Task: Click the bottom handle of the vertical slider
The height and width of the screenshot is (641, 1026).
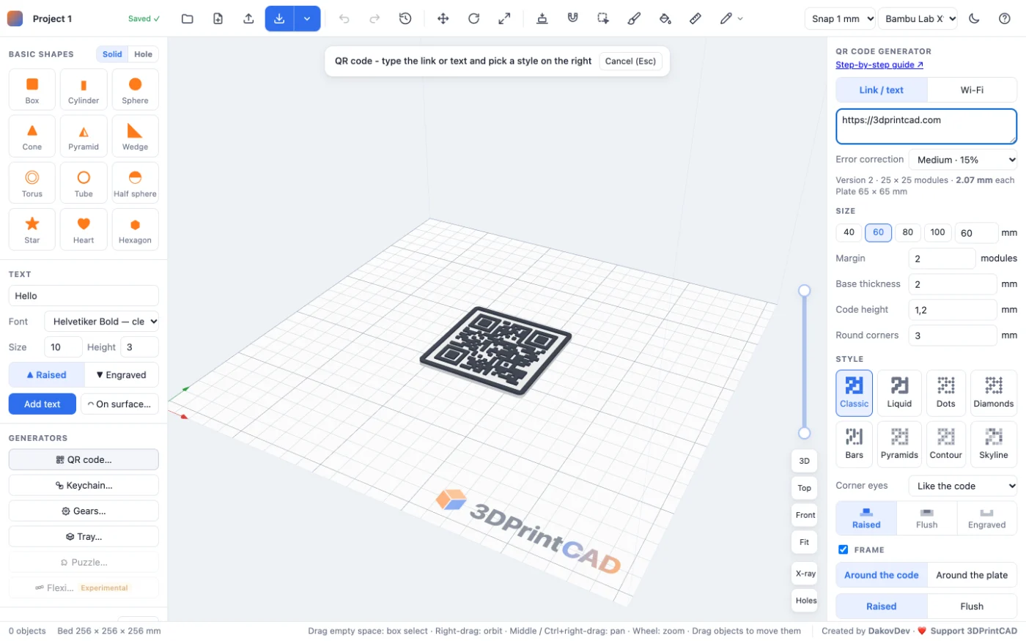Action: click(804, 433)
